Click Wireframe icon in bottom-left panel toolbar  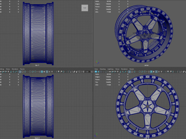pyautogui.click(x=39, y=72)
